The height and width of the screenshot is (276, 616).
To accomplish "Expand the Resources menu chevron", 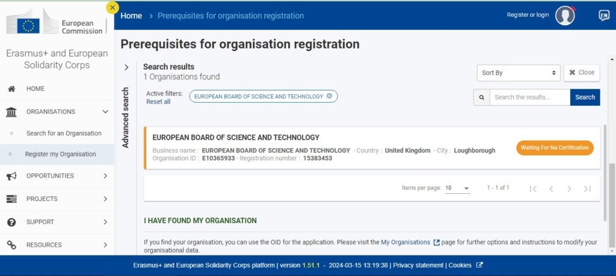I will 105,245.
